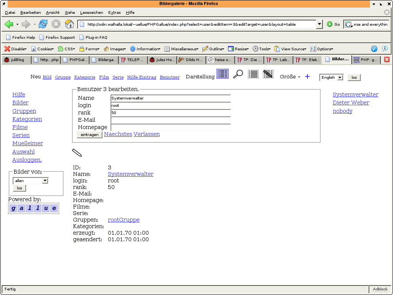The image size is (393, 295).
Task: Increase size with the plus icon
Action: tap(307, 76)
